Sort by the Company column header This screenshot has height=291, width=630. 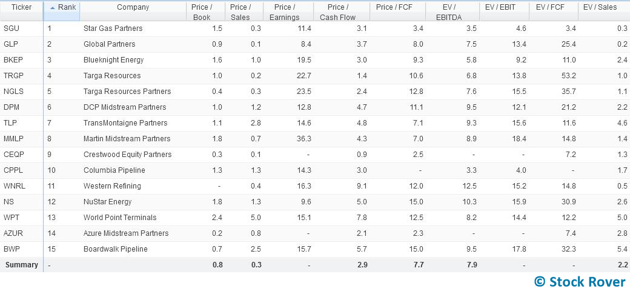[133, 12]
